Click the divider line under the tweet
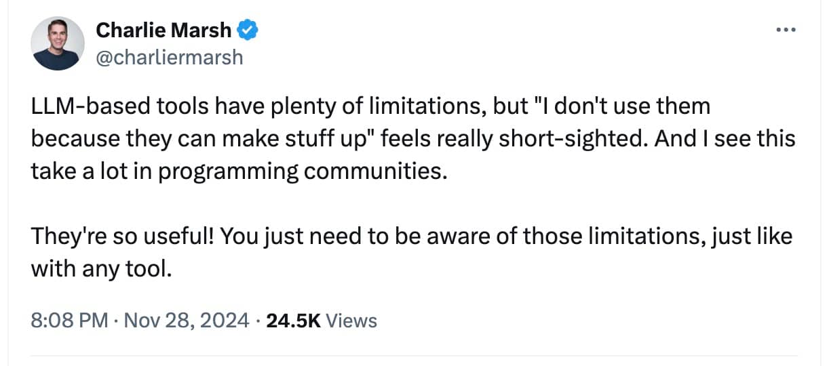 [x=414, y=357]
